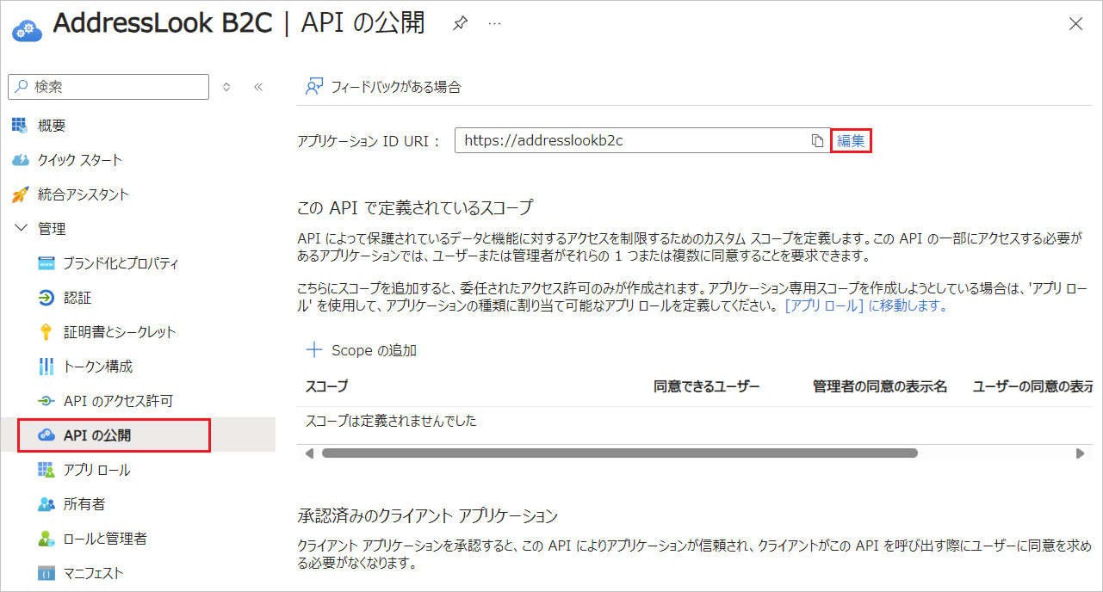Click 承認済みのクライアント アプリケーション heading
The height and width of the screenshot is (592, 1103).
pos(428,515)
